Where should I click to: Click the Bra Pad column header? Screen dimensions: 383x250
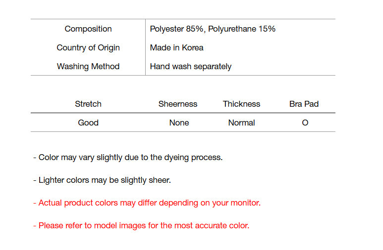coord(304,104)
